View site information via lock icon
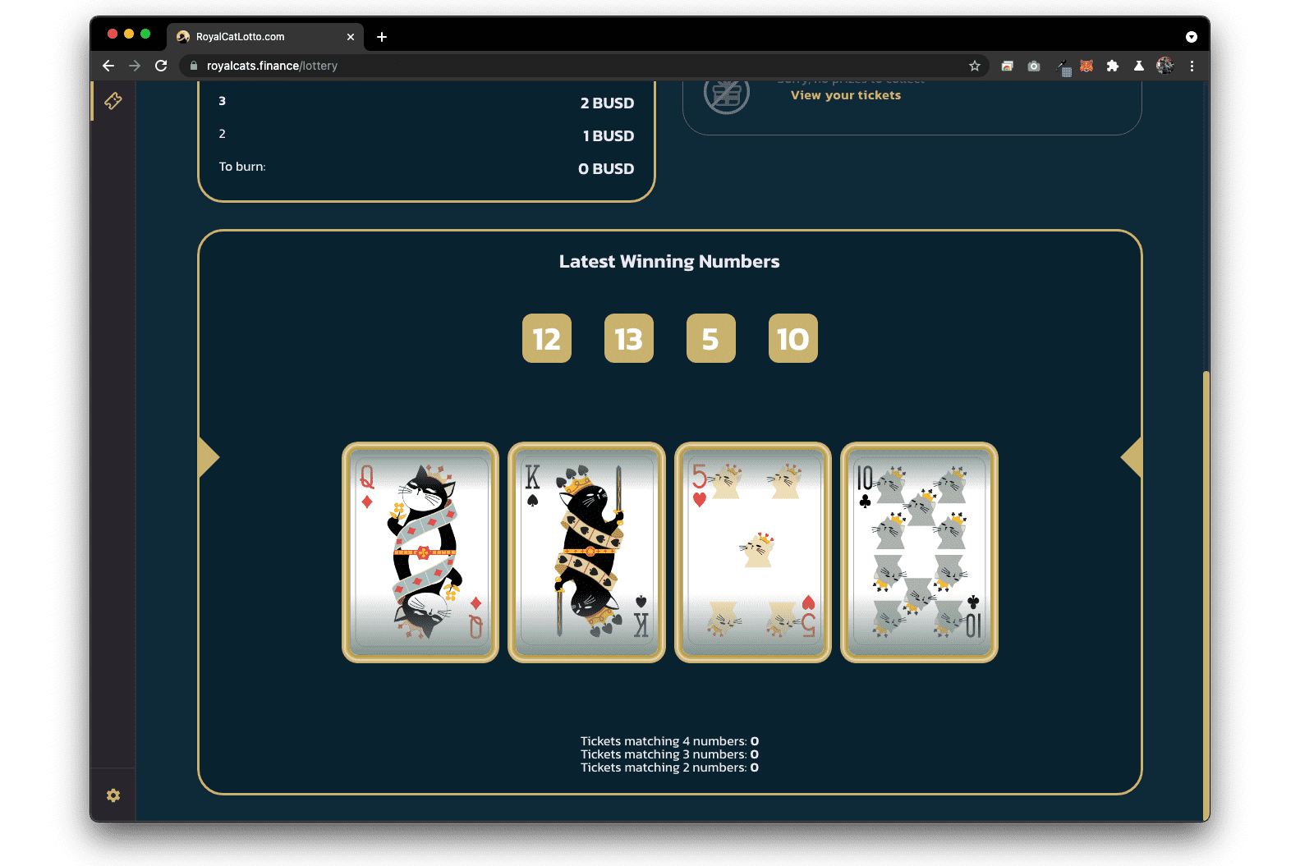 (x=194, y=66)
